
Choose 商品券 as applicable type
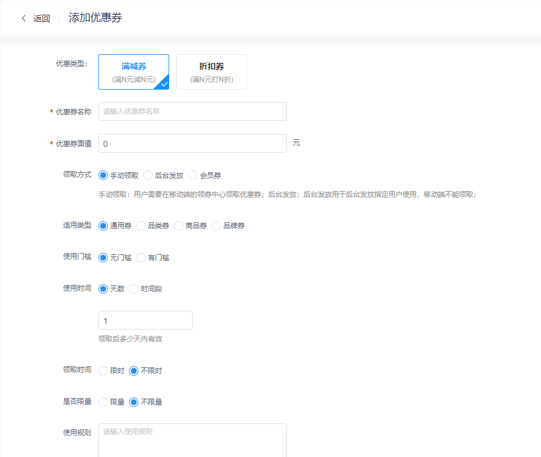point(179,226)
